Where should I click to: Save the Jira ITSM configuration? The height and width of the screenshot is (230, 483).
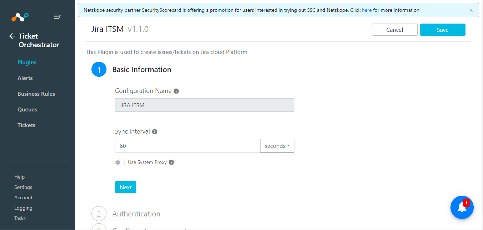(x=443, y=30)
